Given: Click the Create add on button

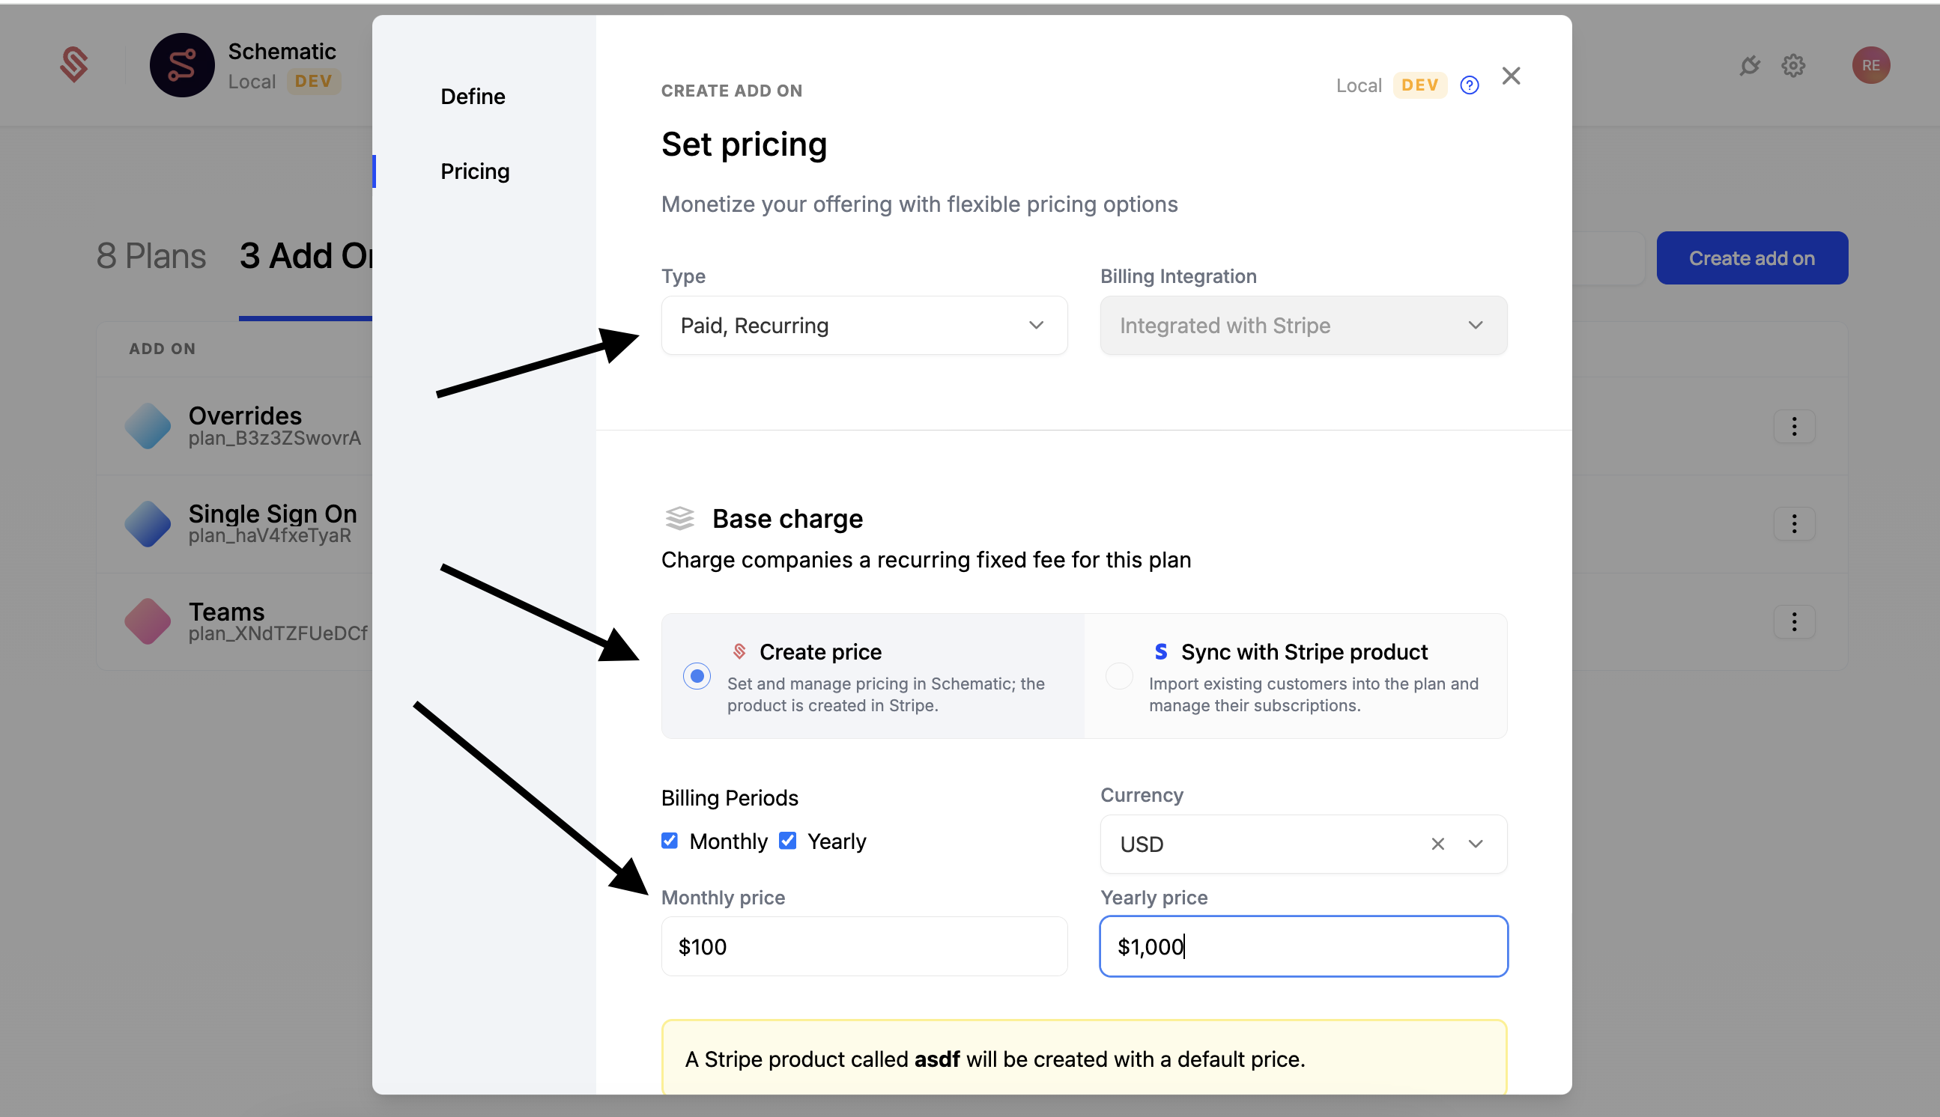Looking at the screenshot, I should coord(1752,258).
